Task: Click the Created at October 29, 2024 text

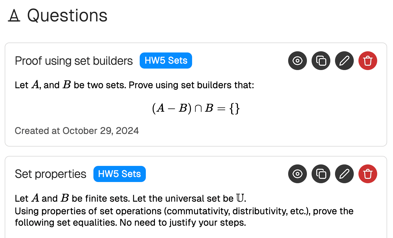Action: (x=77, y=131)
